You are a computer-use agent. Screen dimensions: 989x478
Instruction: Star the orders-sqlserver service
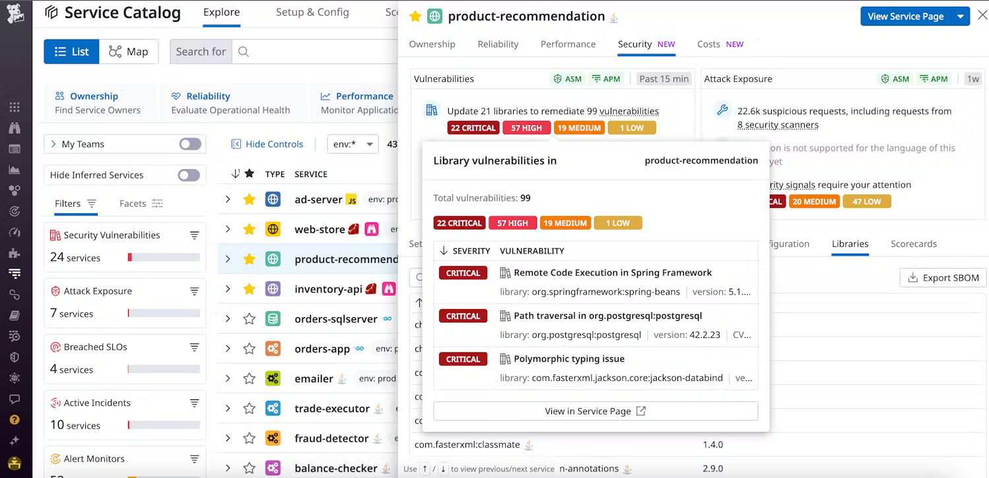pyautogui.click(x=249, y=319)
